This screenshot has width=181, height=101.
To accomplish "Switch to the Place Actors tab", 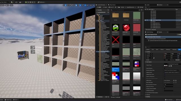I will (112, 5).
